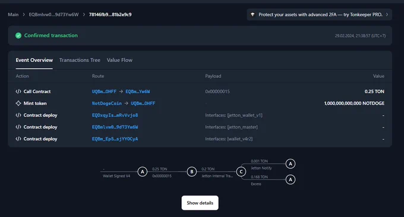Screen dimensions: 404x217
Task: Click the Confirmed transaction label
Action: tap(50, 36)
